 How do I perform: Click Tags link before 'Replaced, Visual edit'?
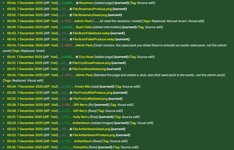point(7,81)
